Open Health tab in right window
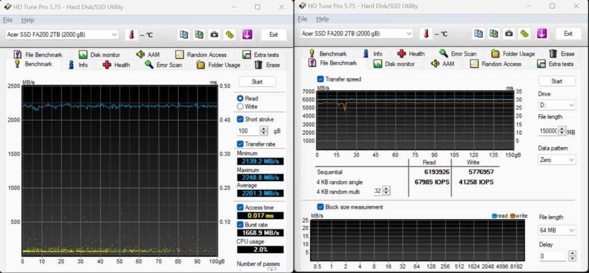This screenshot has height=273, width=589. coord(411,53)
